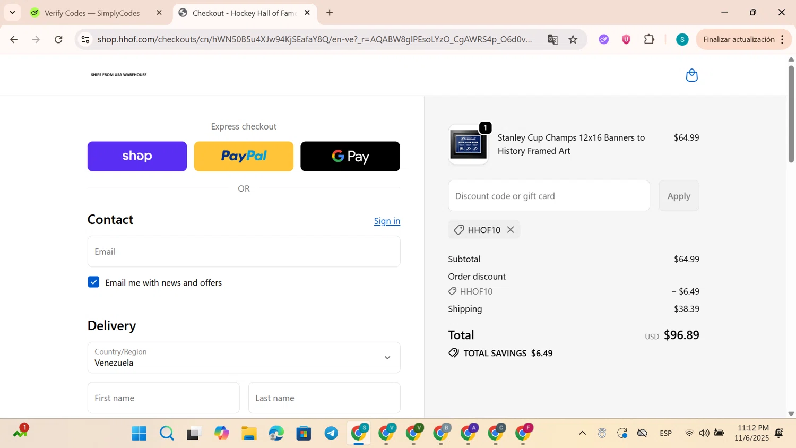
Task: Expand the Country/Region dropdown
Action: (x=244, y=358)
